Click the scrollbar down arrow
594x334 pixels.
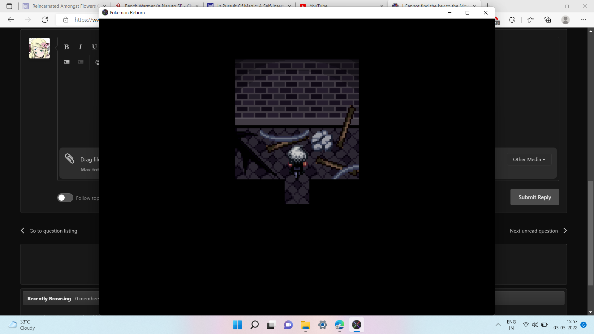pos(591,312)
